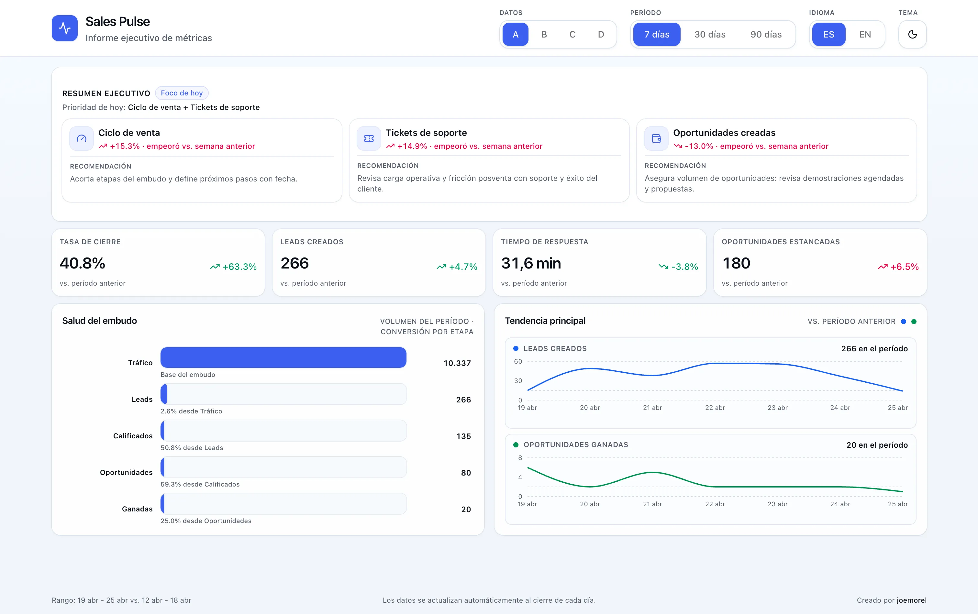The height and width of the screenshot is (614, 978).
Task: Click the trend-down arrow beside -13.0%
Action: (677, 146)
